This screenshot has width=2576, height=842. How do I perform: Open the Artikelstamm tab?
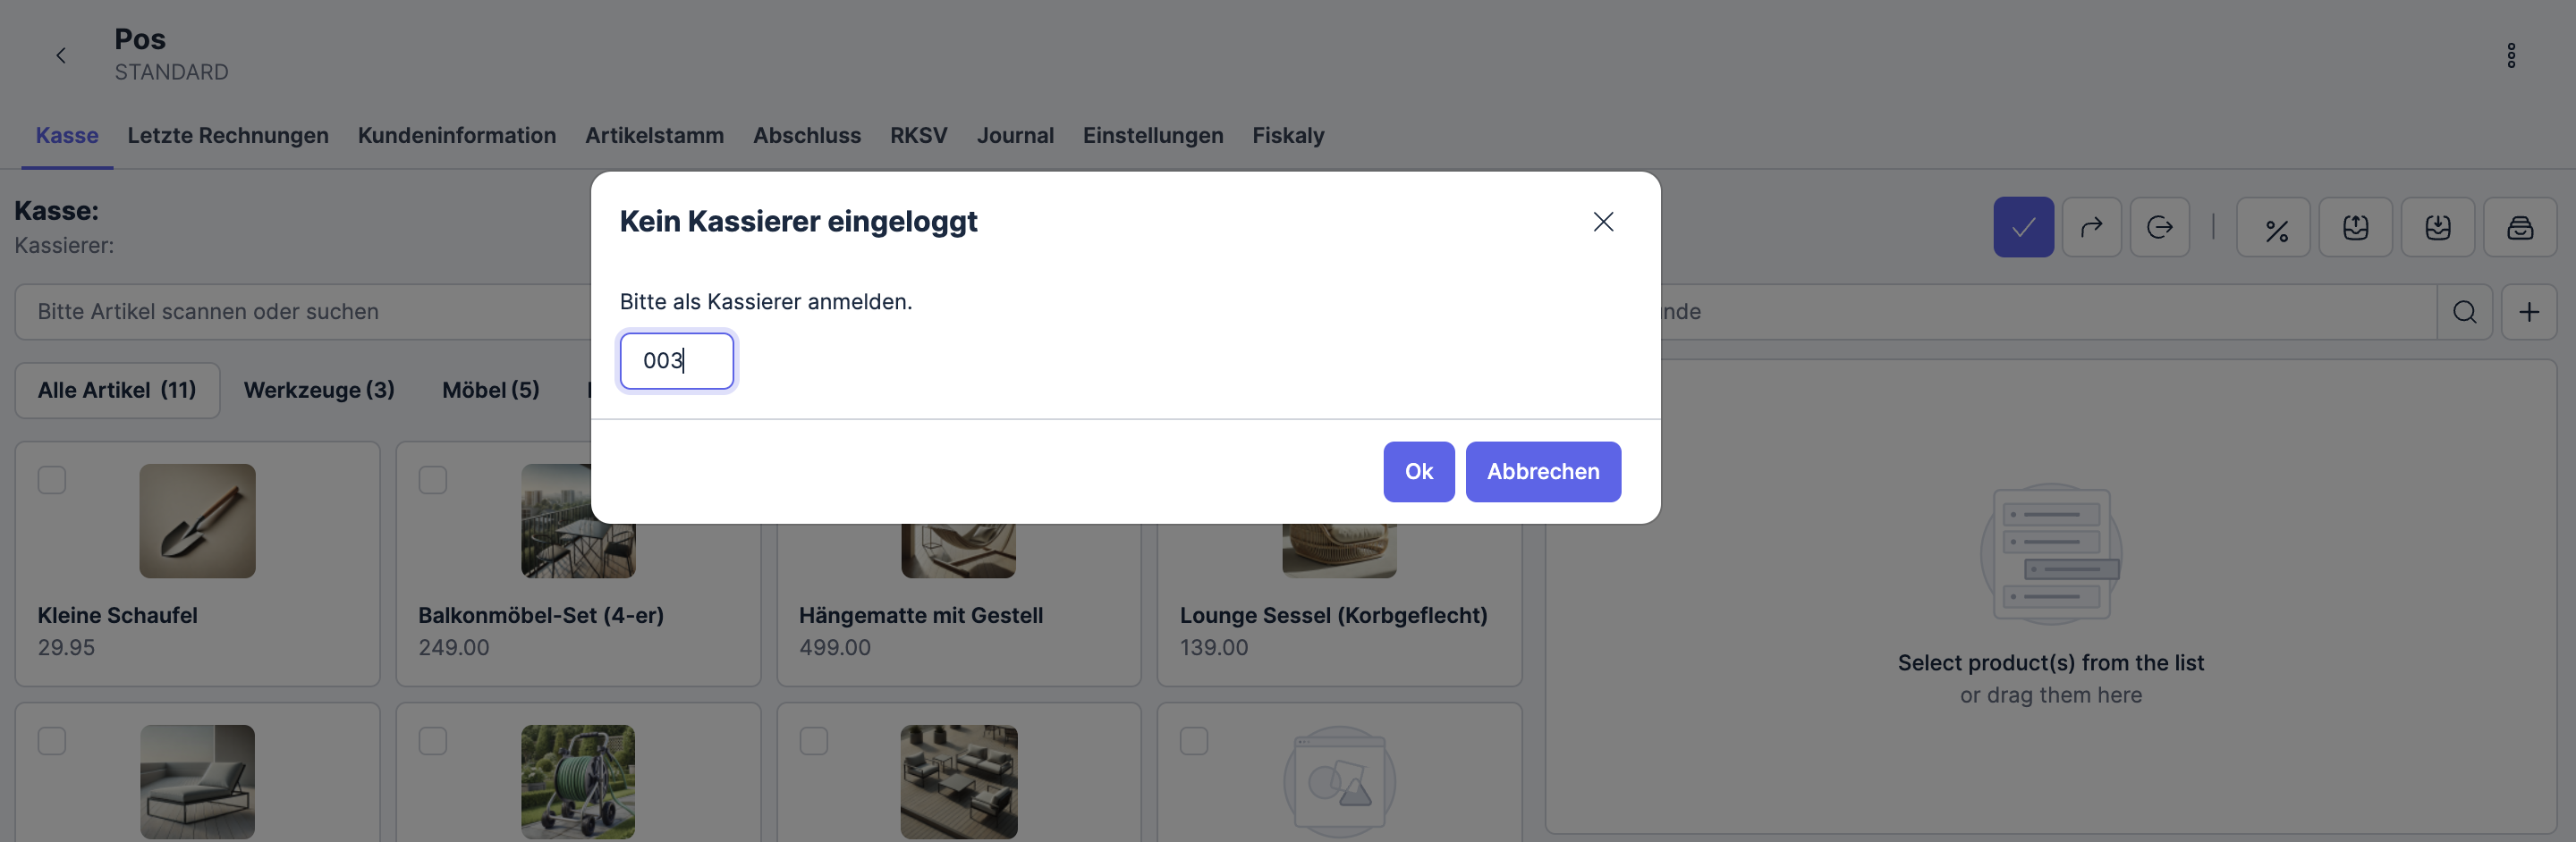tap(654, 135)
